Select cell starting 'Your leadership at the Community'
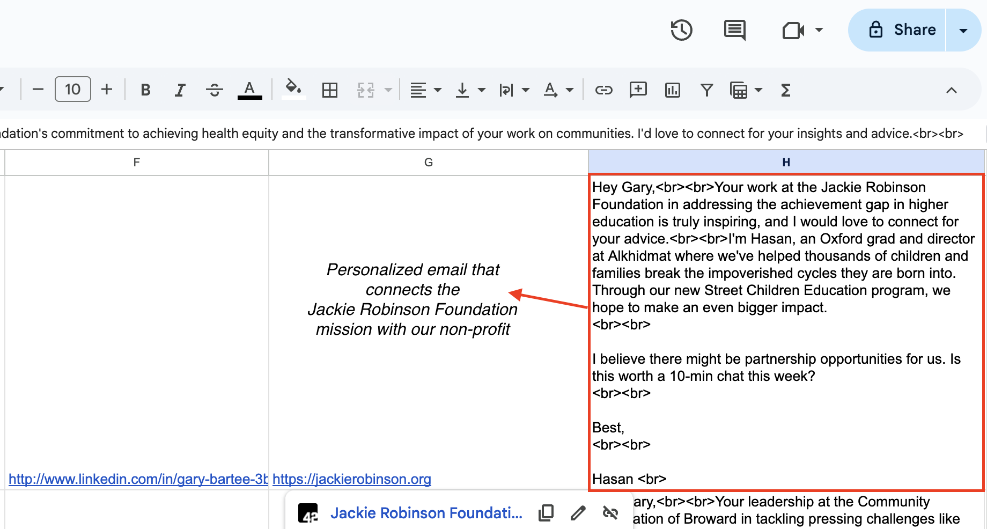This screenshot has height=529, width=987. (x=809, y=510)
